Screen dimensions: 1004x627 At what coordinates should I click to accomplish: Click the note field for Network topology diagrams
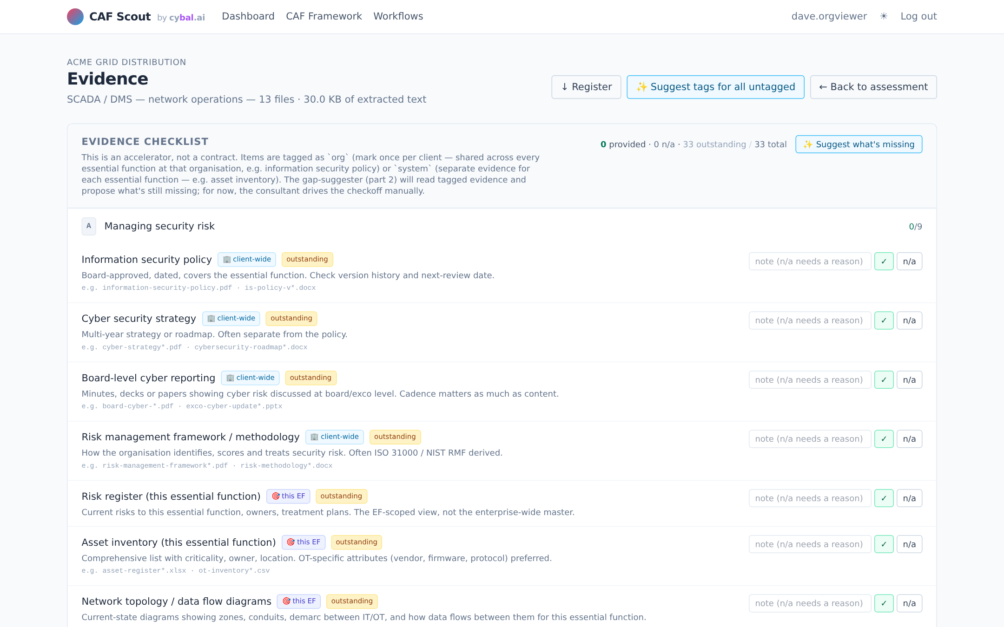pos(809,603)
